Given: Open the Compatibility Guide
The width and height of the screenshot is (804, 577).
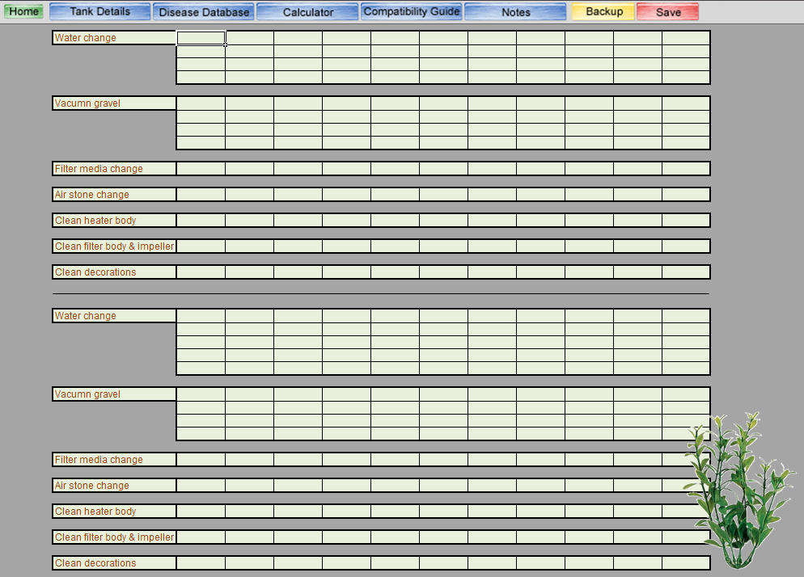Looking at the screenshot, I should 412,11.
